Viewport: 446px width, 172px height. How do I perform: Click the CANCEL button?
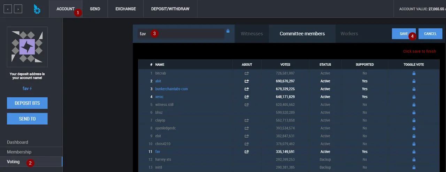[x=430, y=34]
